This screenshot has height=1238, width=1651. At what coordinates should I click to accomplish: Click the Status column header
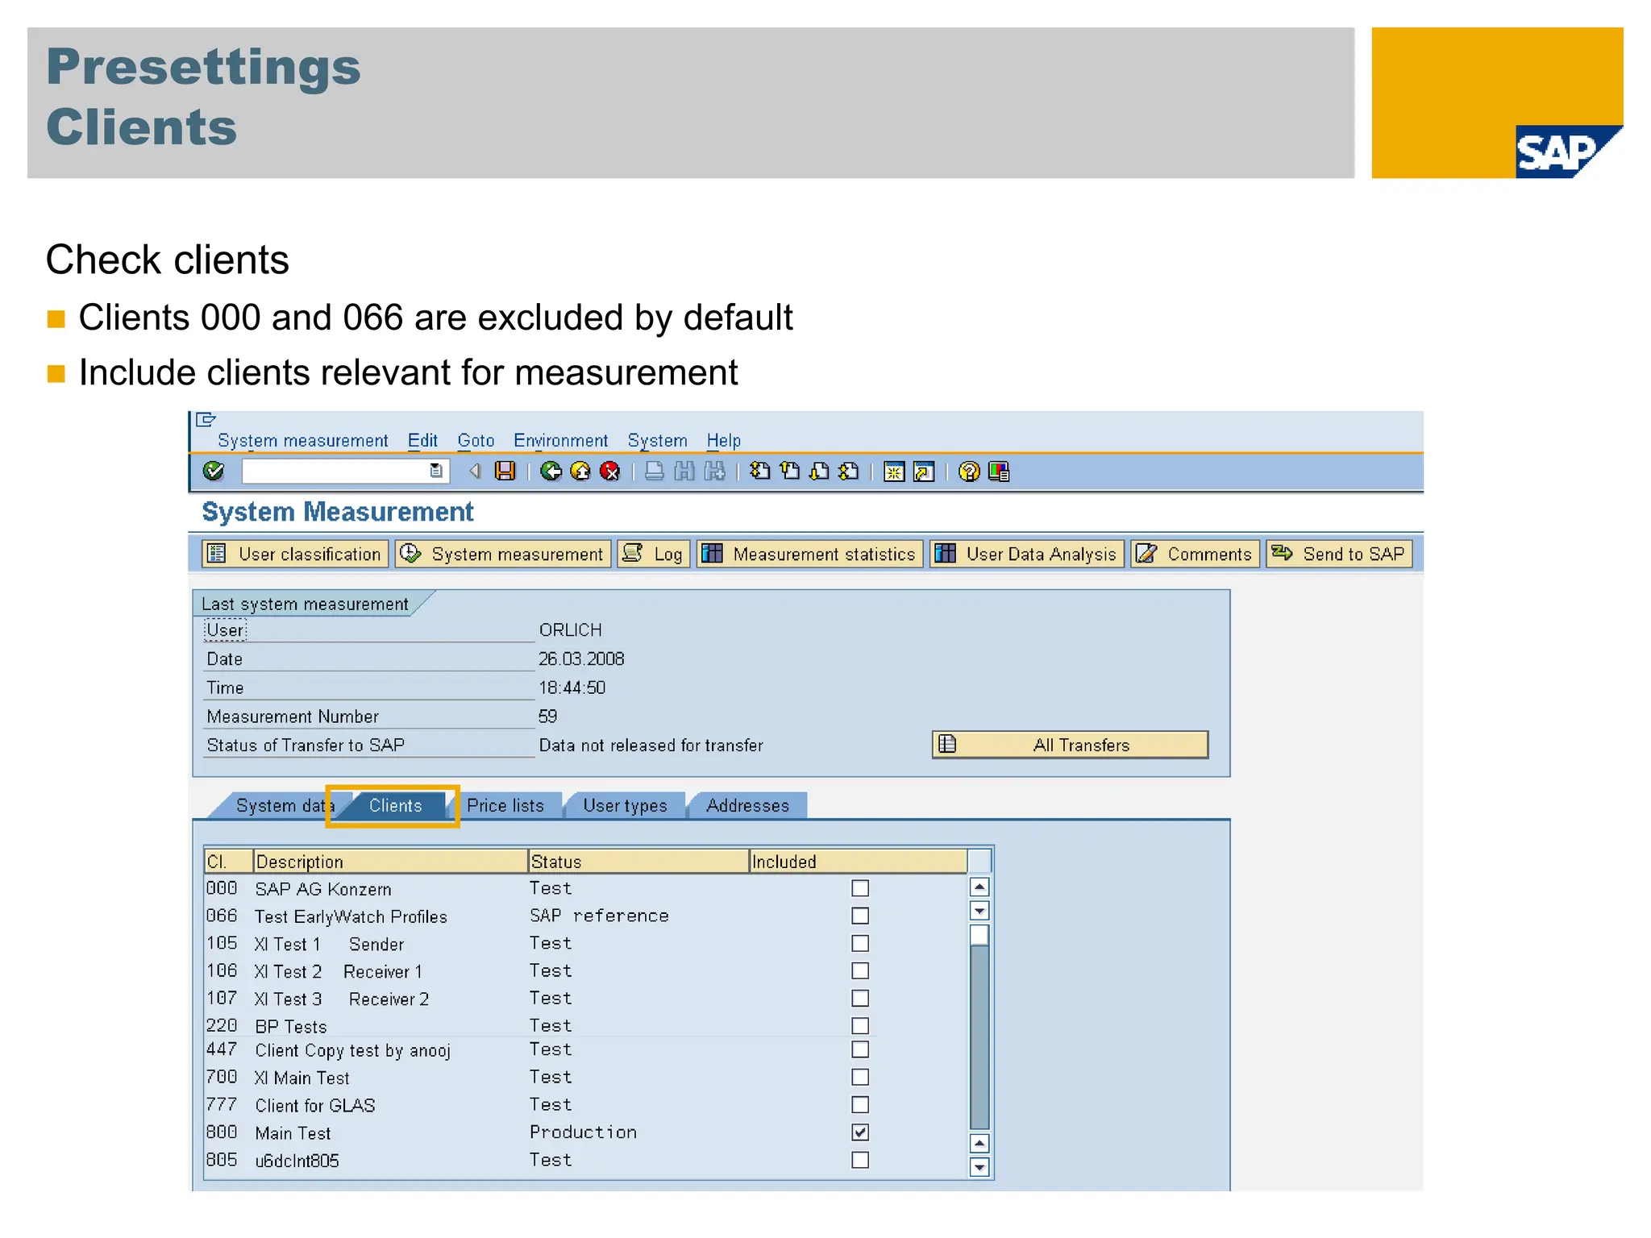(638, 862)
